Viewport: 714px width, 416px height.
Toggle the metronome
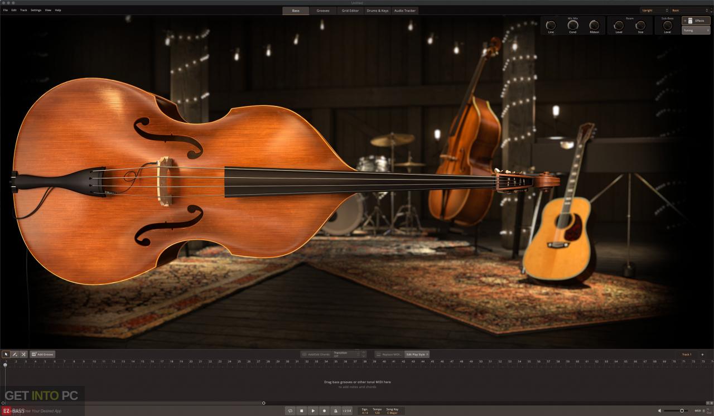[x=336, y=410]
